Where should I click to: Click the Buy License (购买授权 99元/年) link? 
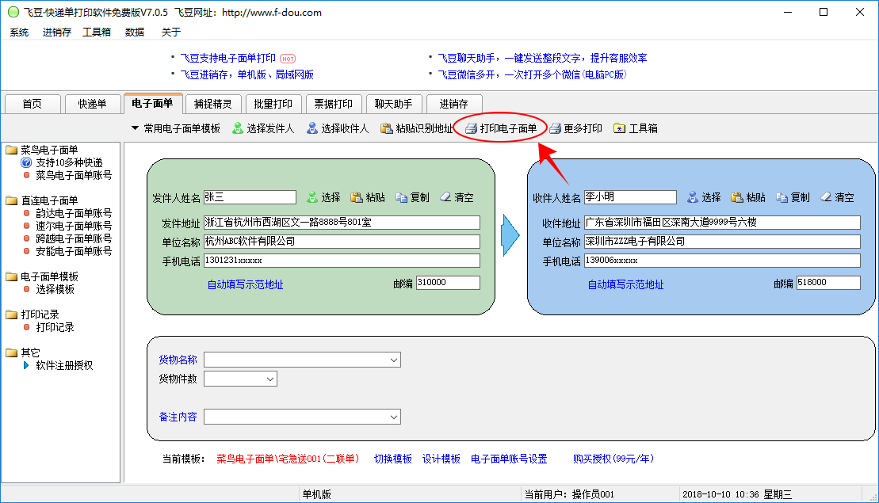613,459
